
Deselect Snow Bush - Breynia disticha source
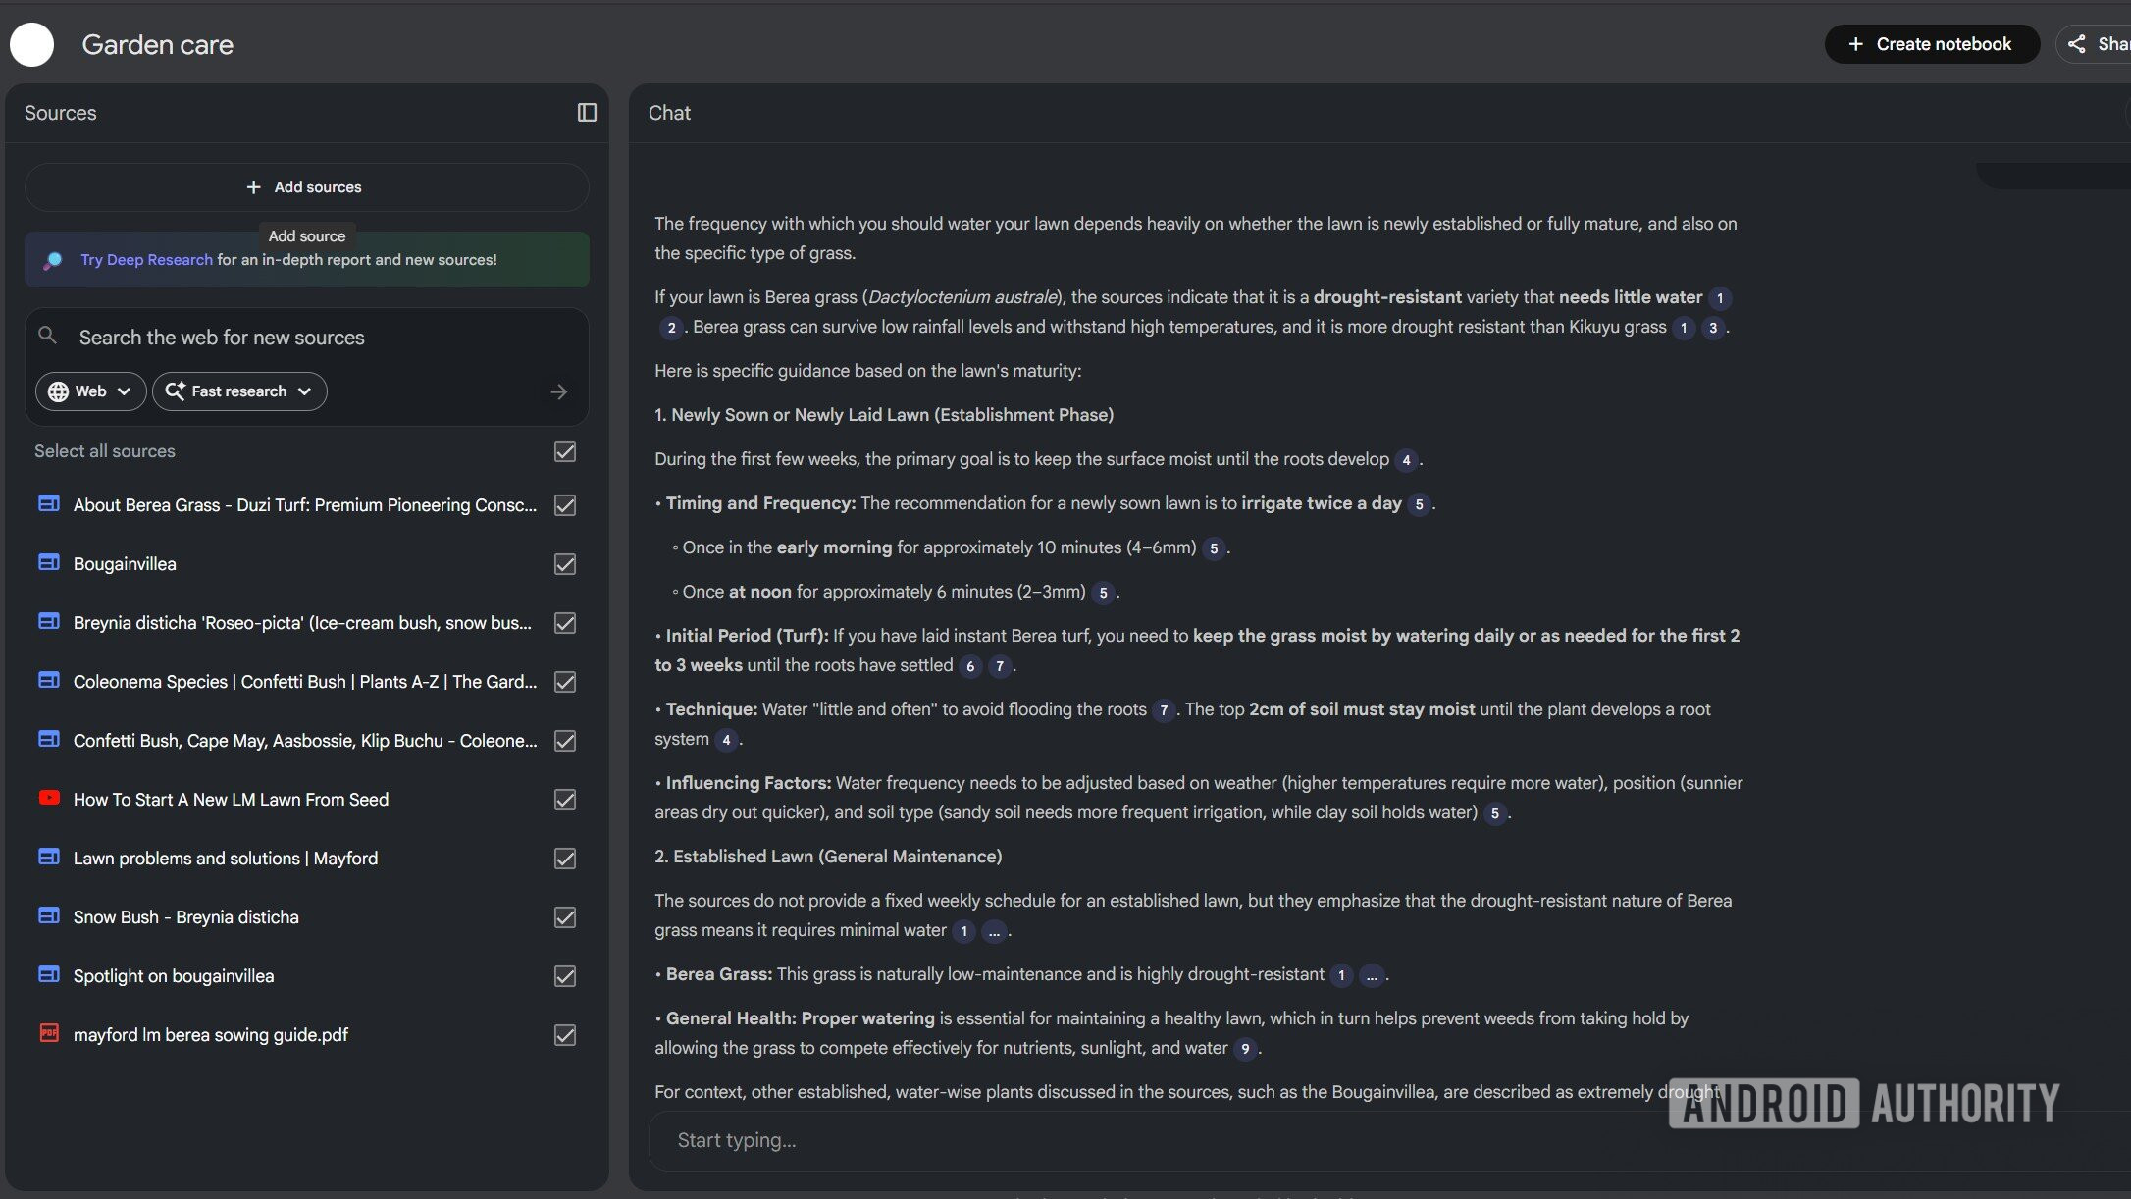coord(565,917)
